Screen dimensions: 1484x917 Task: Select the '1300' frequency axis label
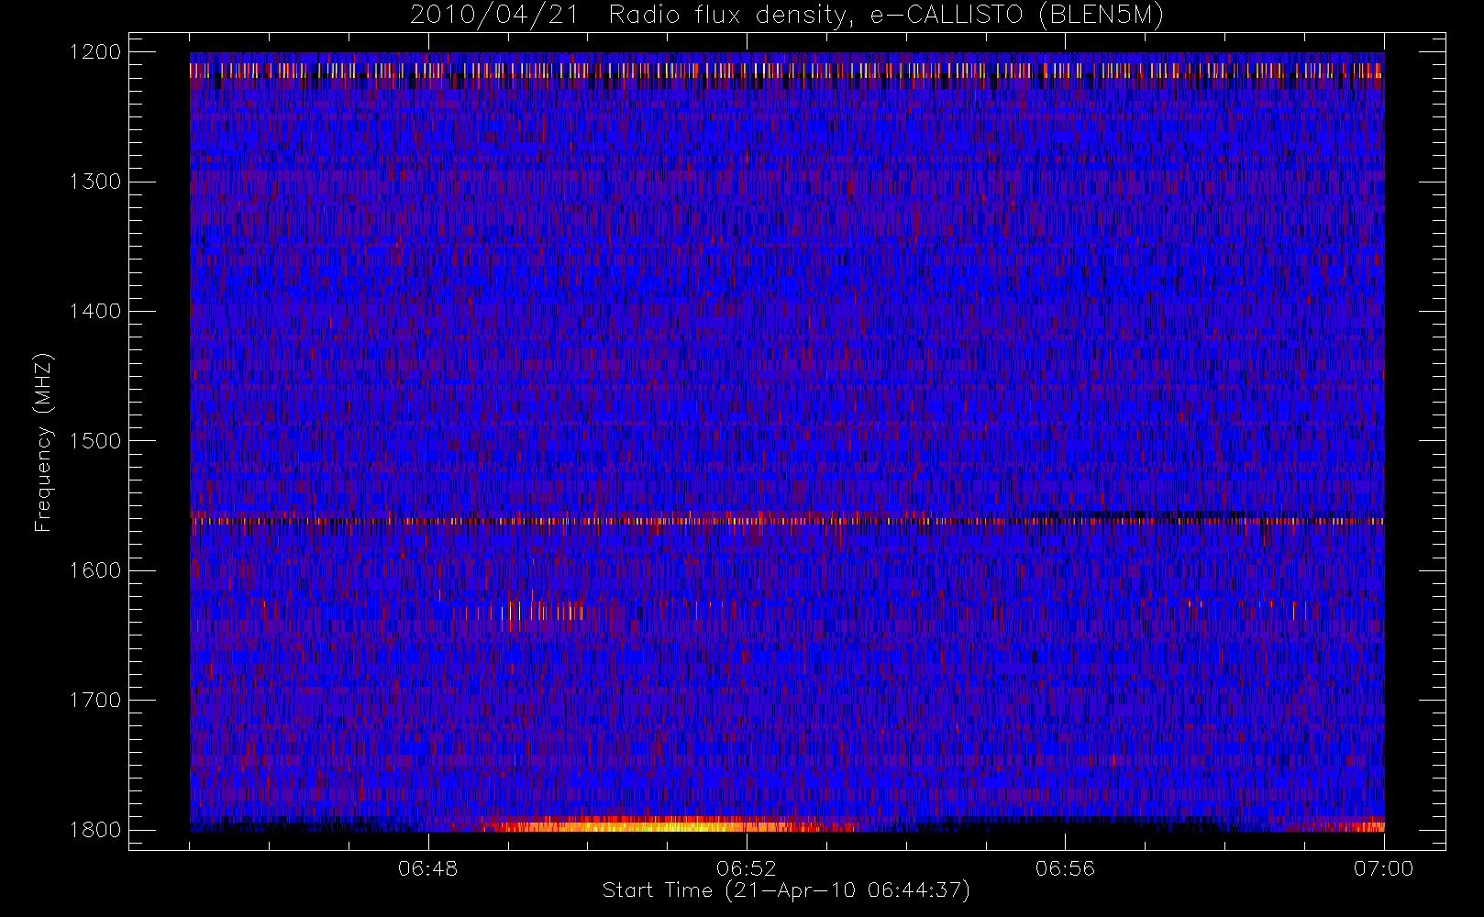(x=95, y=182)
